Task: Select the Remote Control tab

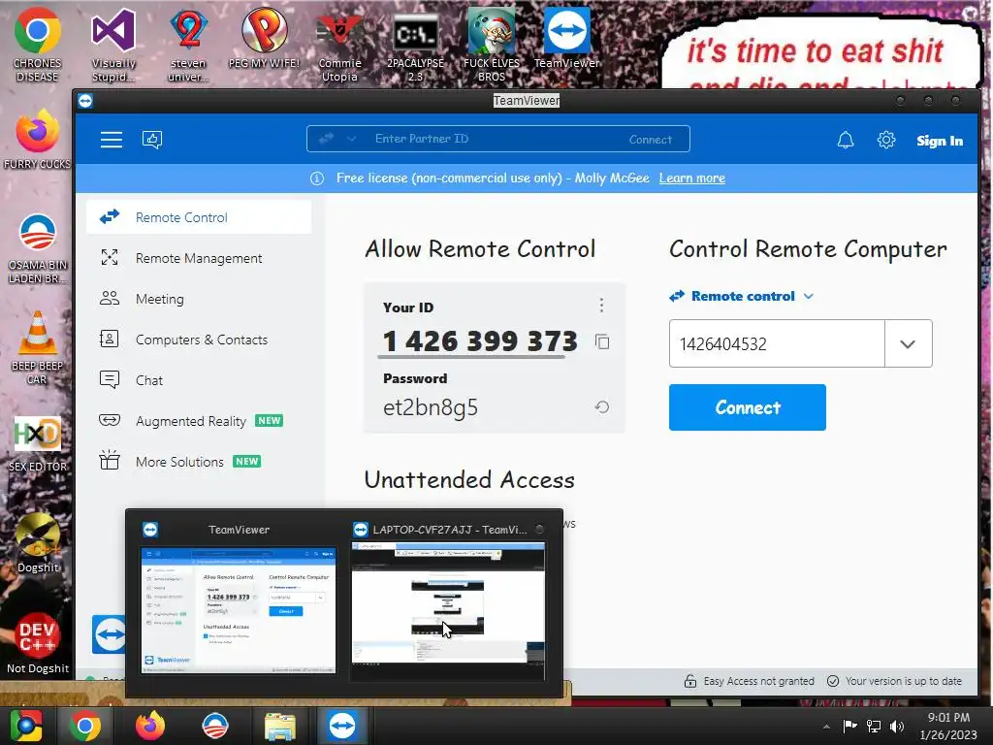Action: (199, 217)
